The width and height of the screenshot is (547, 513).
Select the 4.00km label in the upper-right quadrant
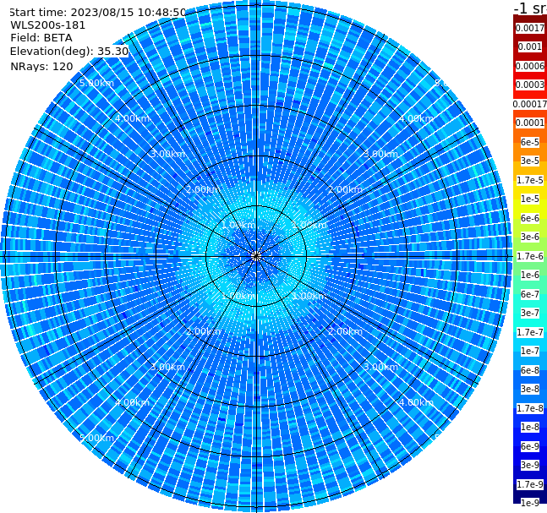coord(416,118)
